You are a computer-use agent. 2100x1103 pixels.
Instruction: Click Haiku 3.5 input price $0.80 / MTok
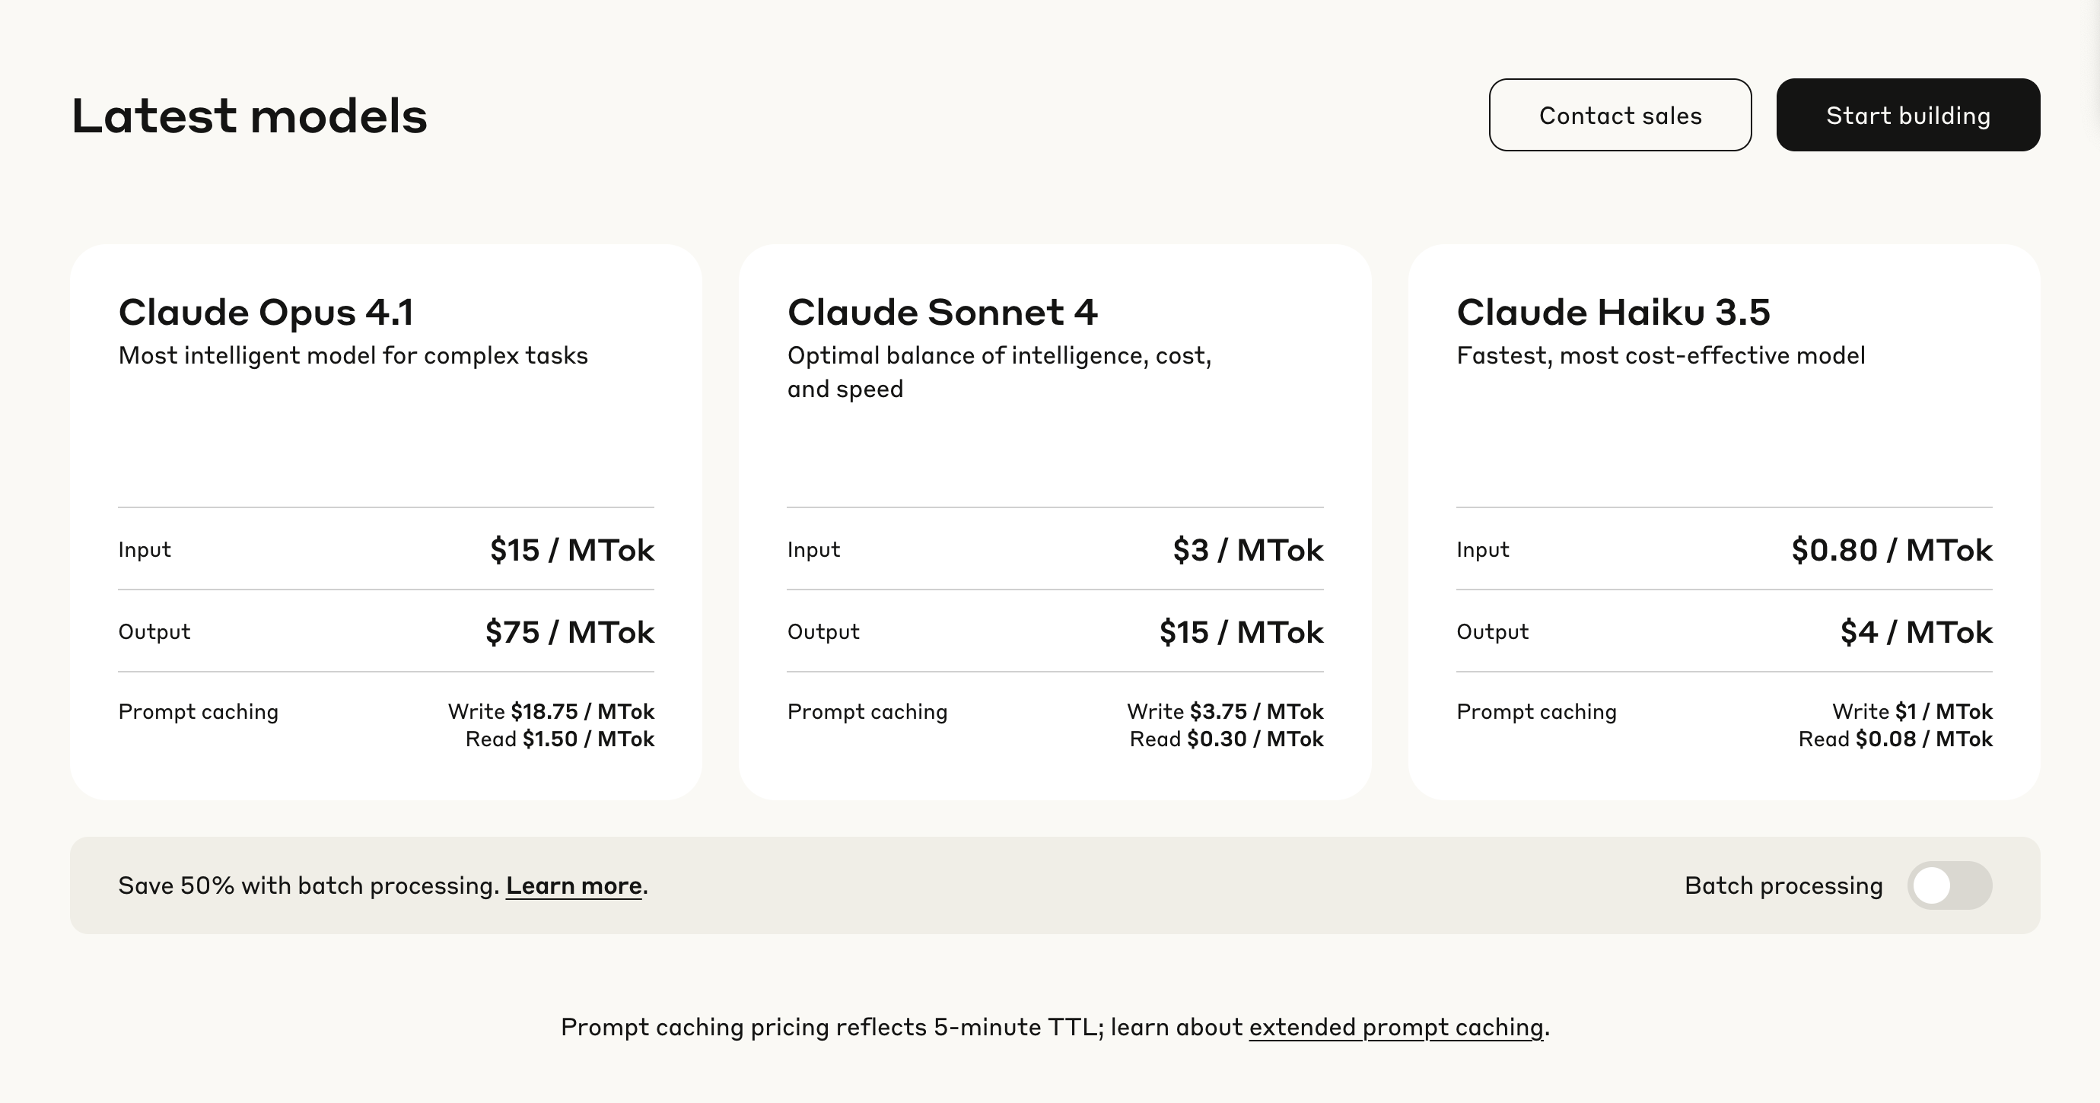pyautogui.click(x=1892, y=550)
